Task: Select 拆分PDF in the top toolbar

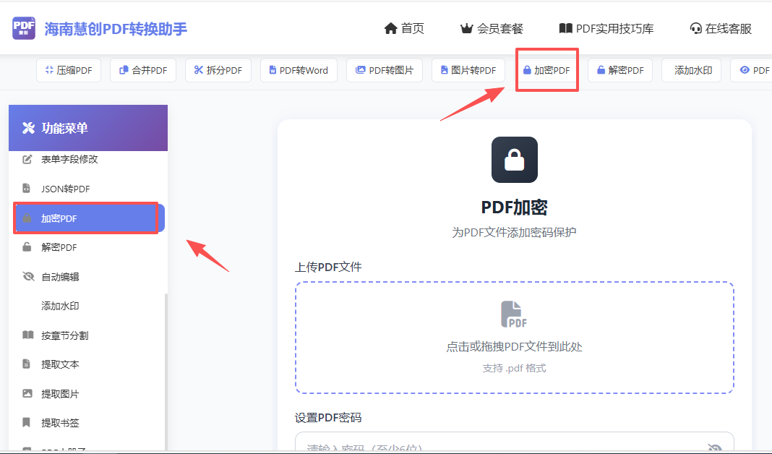Action: coord(218,70)
